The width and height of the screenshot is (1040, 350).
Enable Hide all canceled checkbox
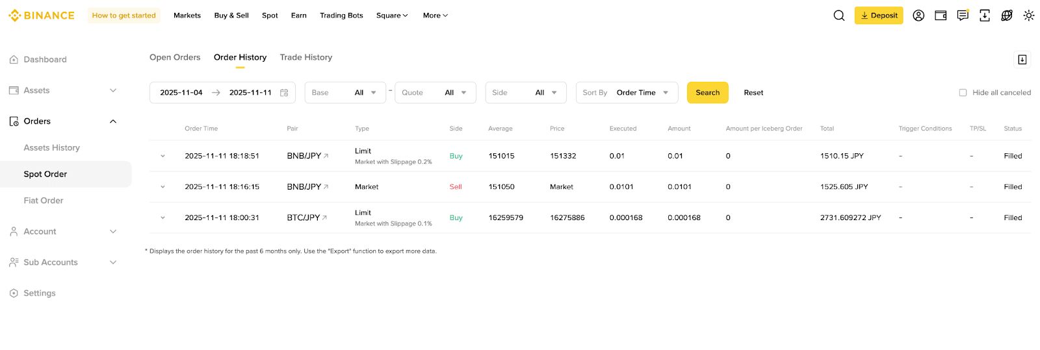[963, 93]
